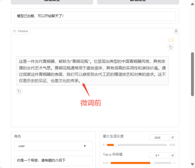The height and width of the screenshot is (168, 195).
Task: Reset 最大生成长度 to default
Action: click(172, 138)
